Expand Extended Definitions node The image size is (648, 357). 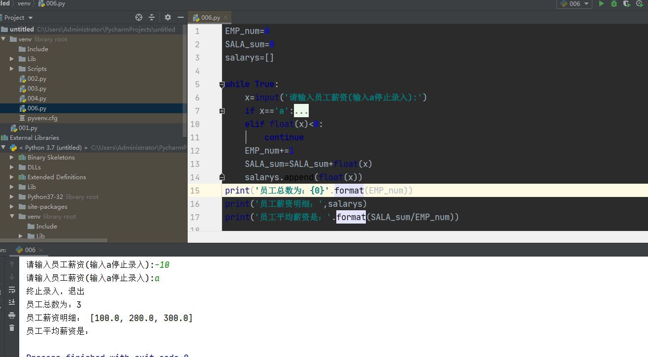point(12,177)
